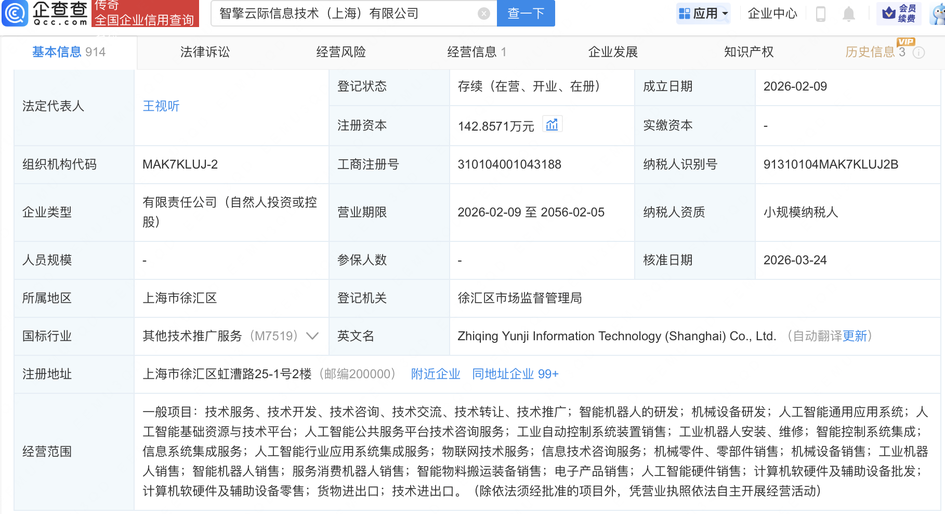Click the company name search input field

click(338, 14)
